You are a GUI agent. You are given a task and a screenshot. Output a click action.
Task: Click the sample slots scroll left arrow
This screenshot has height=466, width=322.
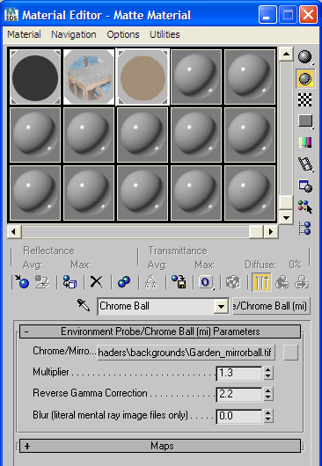click(x=14, y=231)
